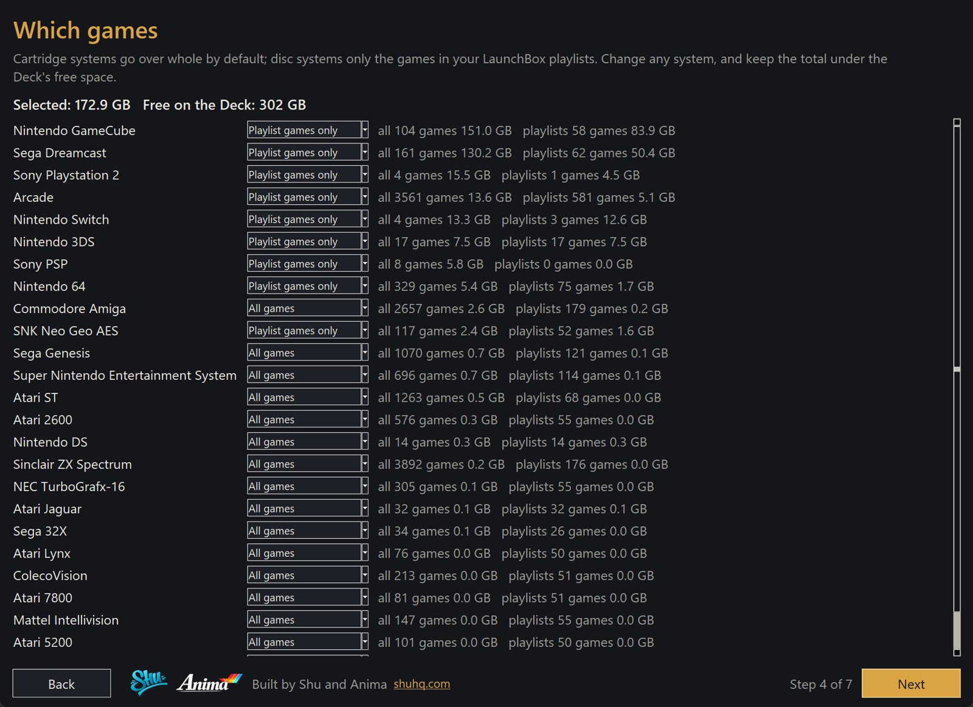Open the Nintendo GameCube games dropdown
Screen dimensions: 973x707
[308, 130]
